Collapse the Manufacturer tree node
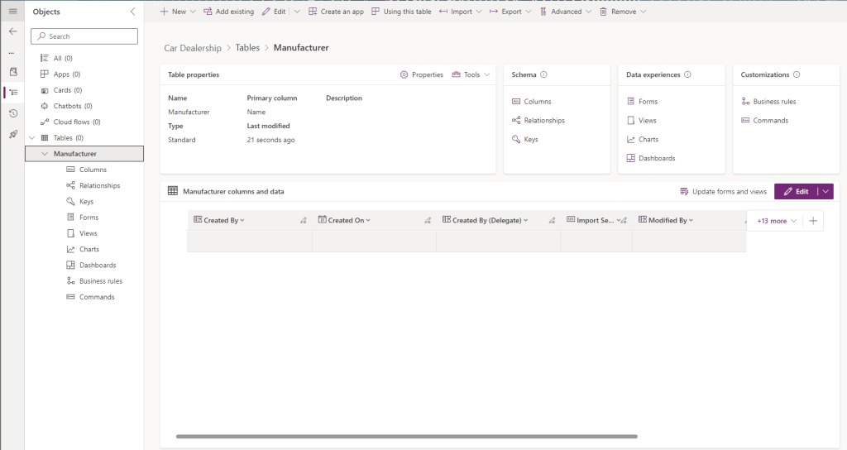847x450 pixels. point(45,154)
